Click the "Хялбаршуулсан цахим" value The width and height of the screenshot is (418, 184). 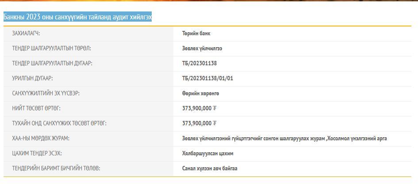(207, 154)
